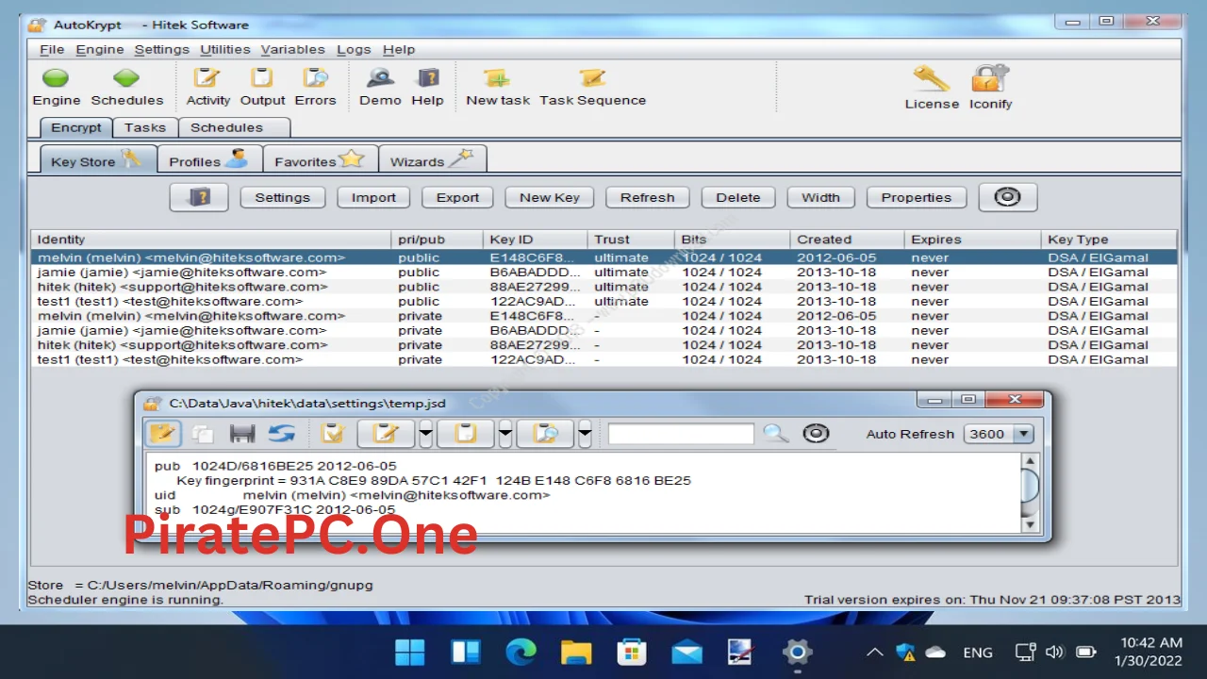Click the Engine status icon

coord(56,78)
